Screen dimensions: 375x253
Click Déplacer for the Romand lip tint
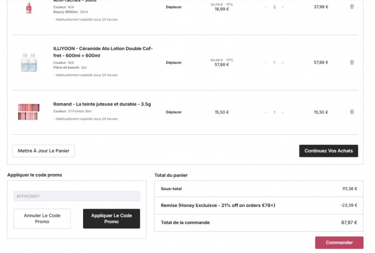pos(174,112)
